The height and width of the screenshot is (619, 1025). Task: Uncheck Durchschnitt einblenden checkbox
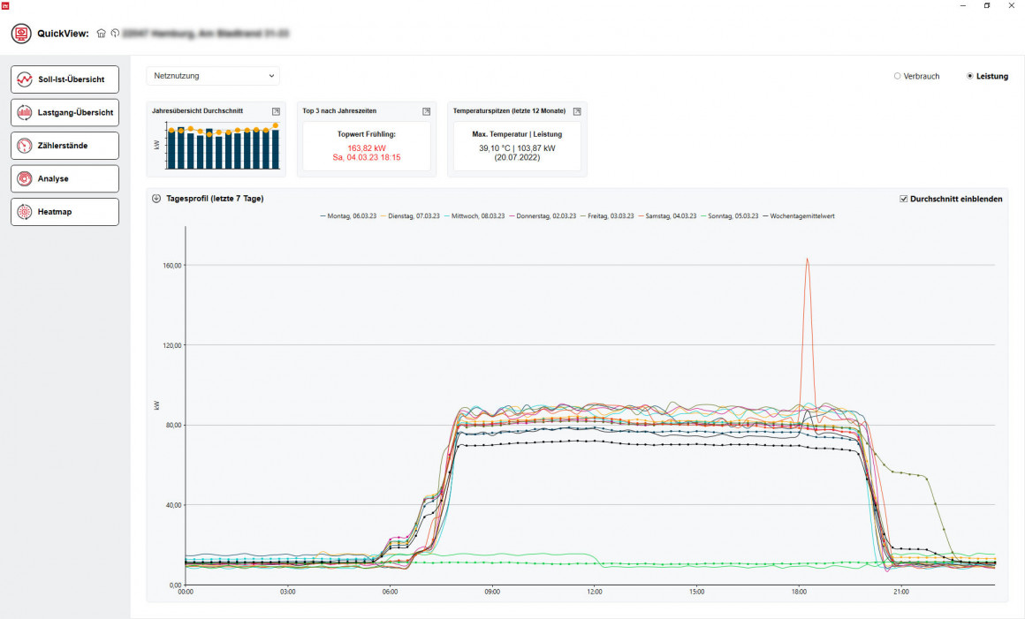[903, 199]
